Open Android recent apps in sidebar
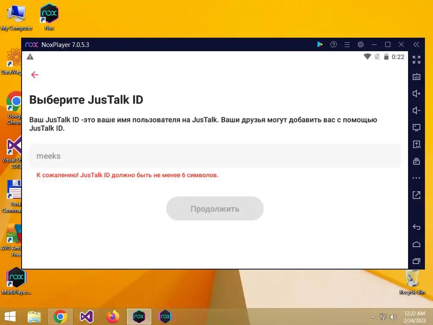The height and width of the screenshot is (325, 433). point(417,261)
